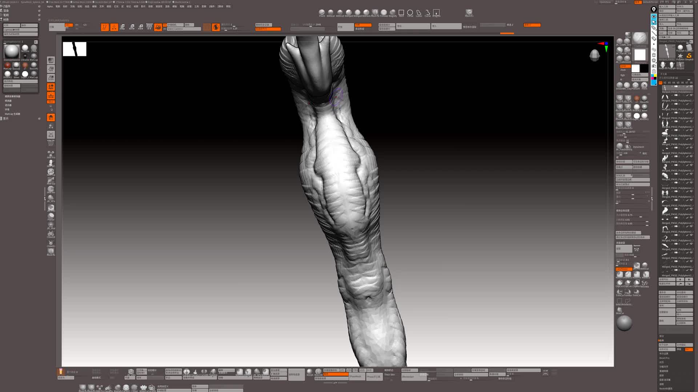The height and width of the screenshot is (392, 698).
Task: Toggle the orange camera icon button
Action: pyautogui.click(x=158, y=27)
